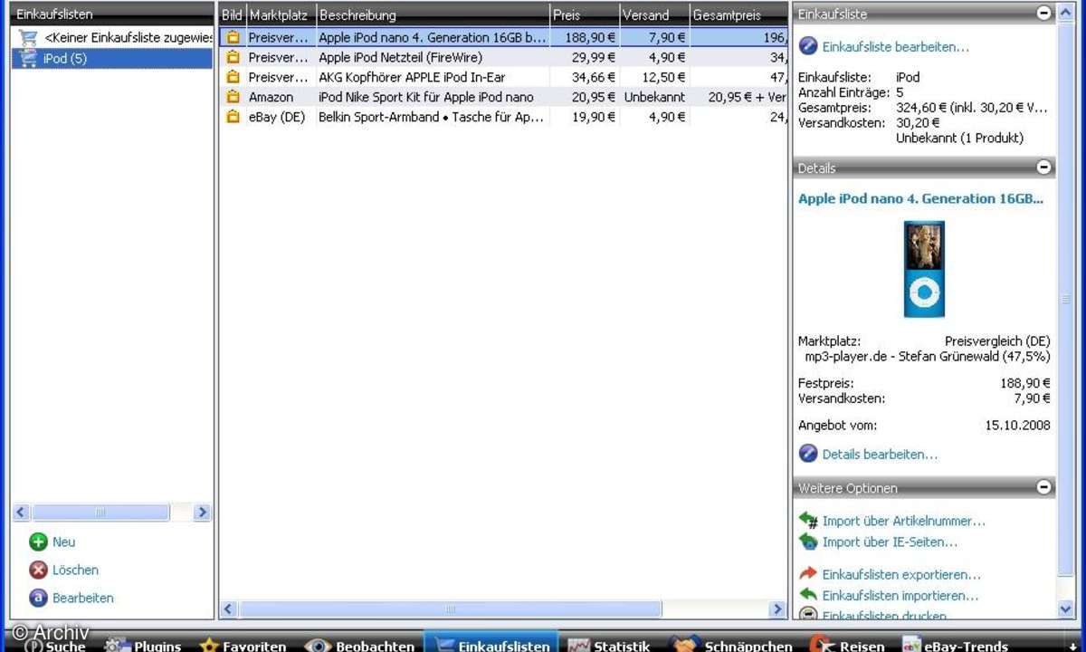This screenshot has height=652, width=1086.
Task: Sort by the Gesamtpreis column header
Action: tap(738, 14)
